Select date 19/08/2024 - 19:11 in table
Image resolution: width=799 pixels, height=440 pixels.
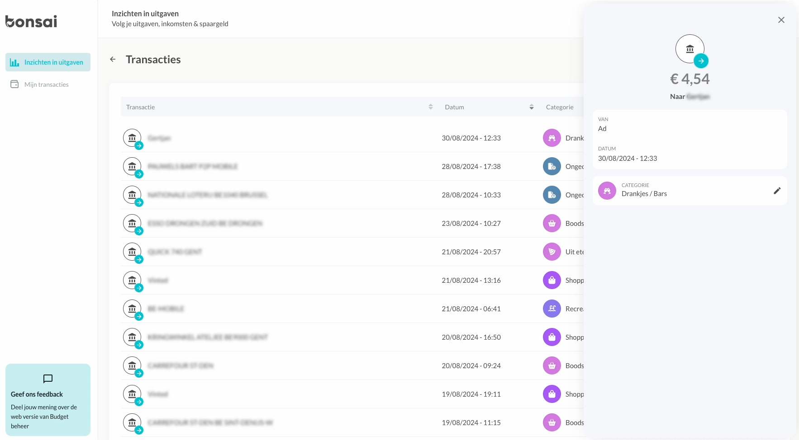coord(471,394)
